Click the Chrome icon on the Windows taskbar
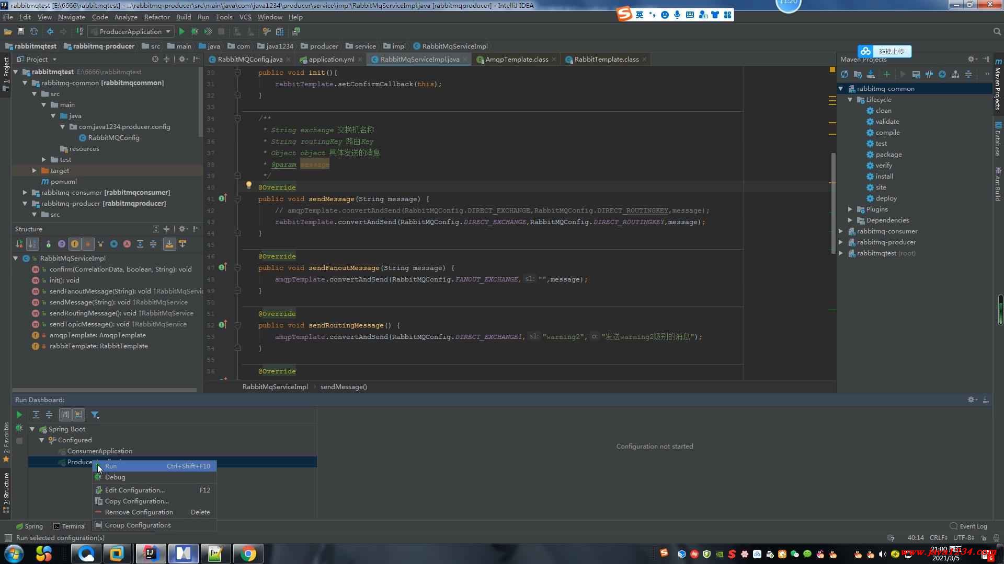The image size is (1004, 564). click(x=248, y=554)
